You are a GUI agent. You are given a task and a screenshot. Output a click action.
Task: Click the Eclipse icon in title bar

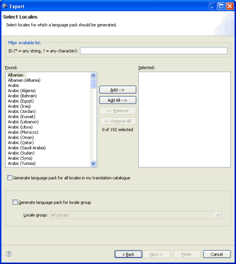(x=5, y=6)
